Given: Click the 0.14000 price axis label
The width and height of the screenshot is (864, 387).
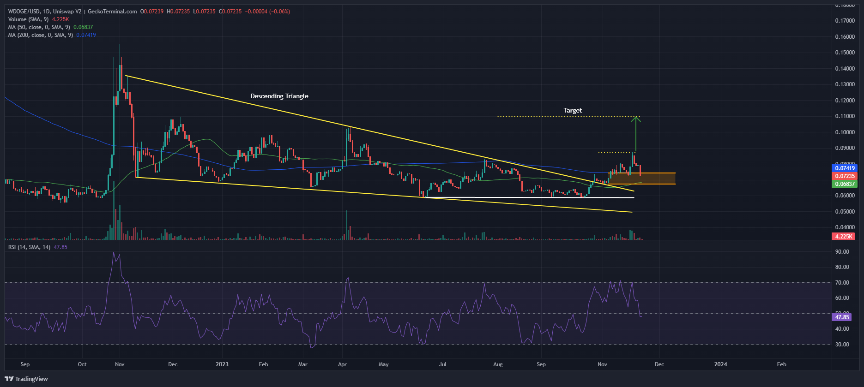Looking at the screenshot, I should point(845,69).
